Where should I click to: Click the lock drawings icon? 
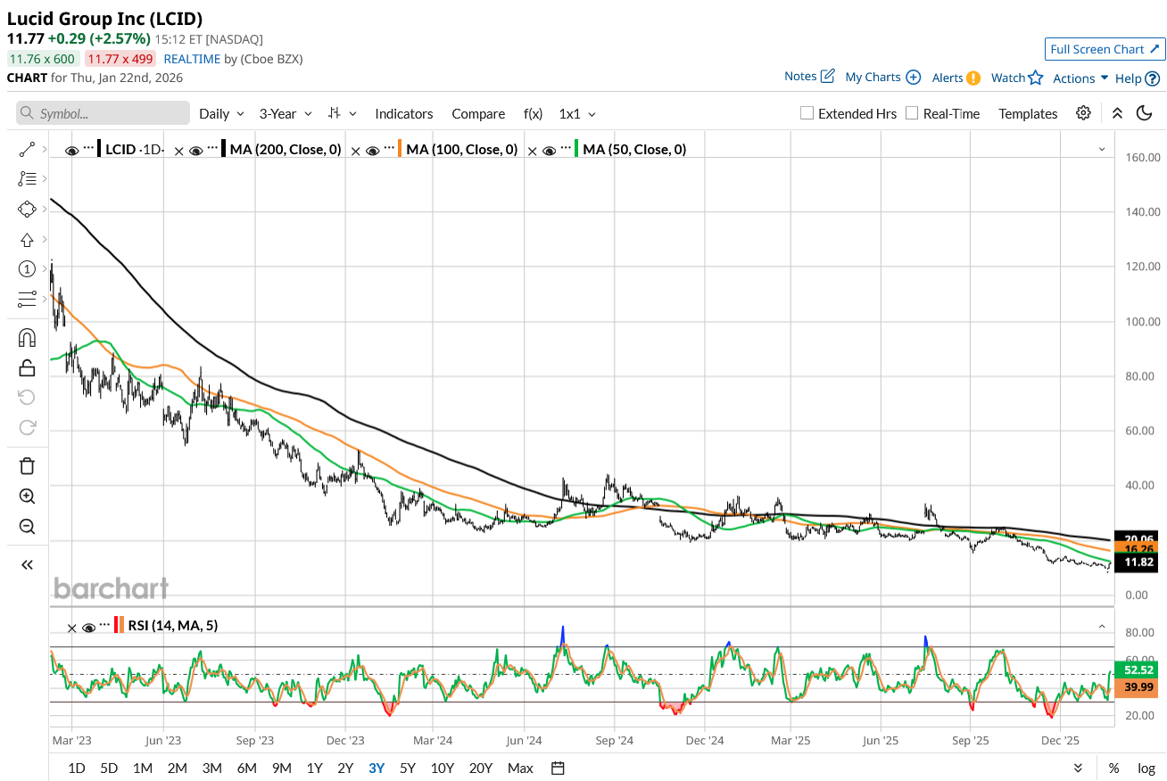pyautogui.click(x=27, y=367)
